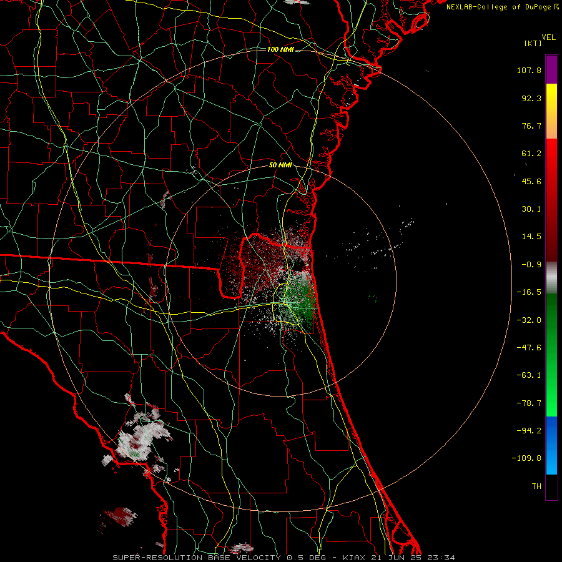
Task: Click the -32.0 value on the velocity scale
Action: (x=529, y=320)
